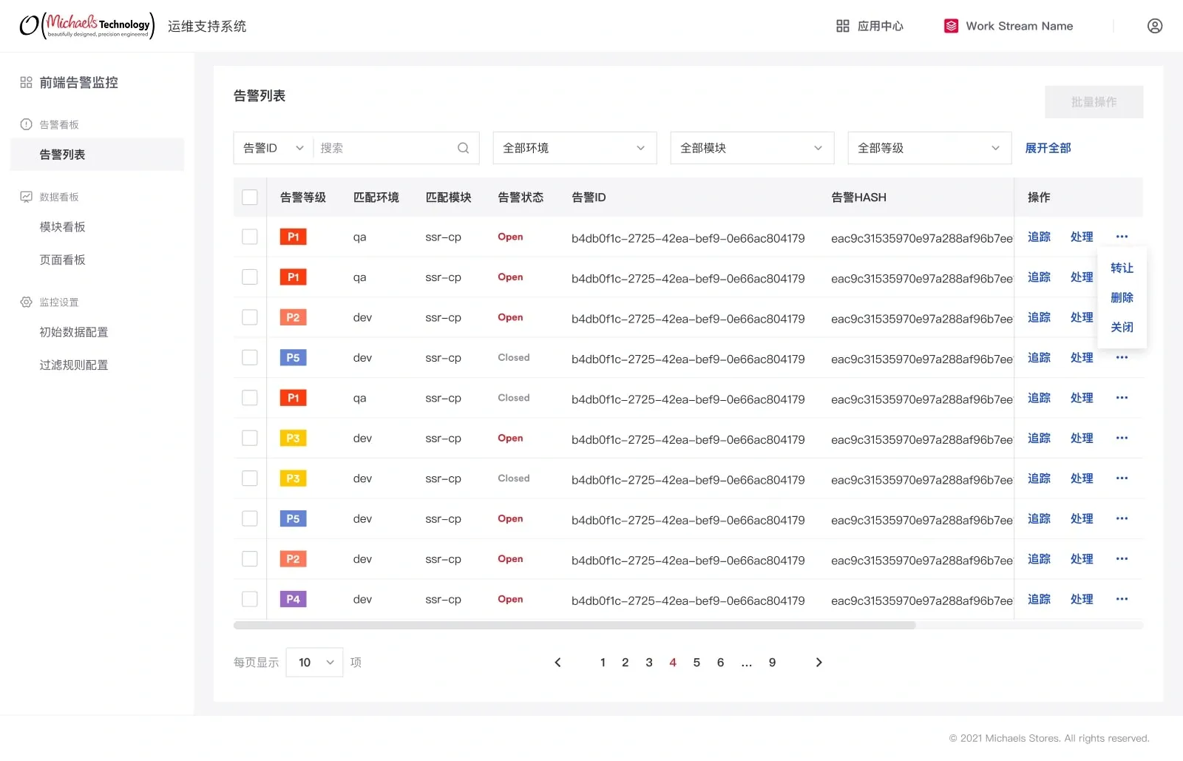Click the 前端告警监控 grid icon

[x=26, y=82]
